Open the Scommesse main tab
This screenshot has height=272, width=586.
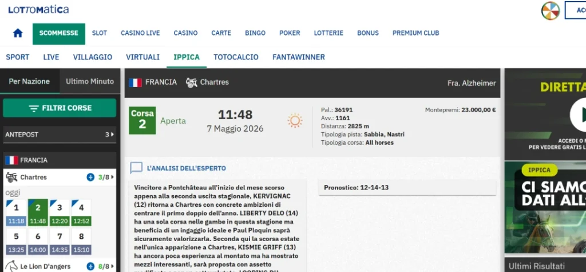(x=59, y=33)
